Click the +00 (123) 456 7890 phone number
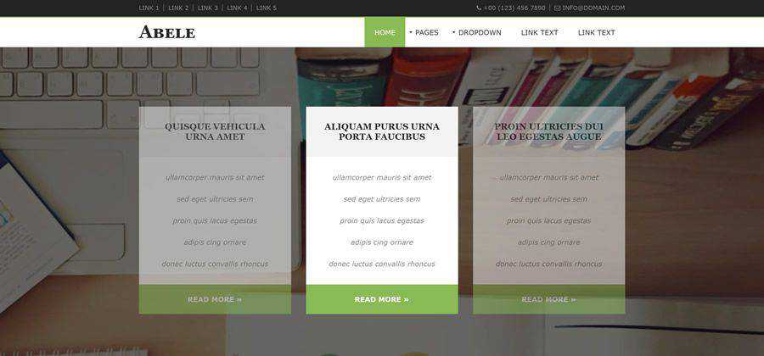764x356 pixels. coord(514,8)
